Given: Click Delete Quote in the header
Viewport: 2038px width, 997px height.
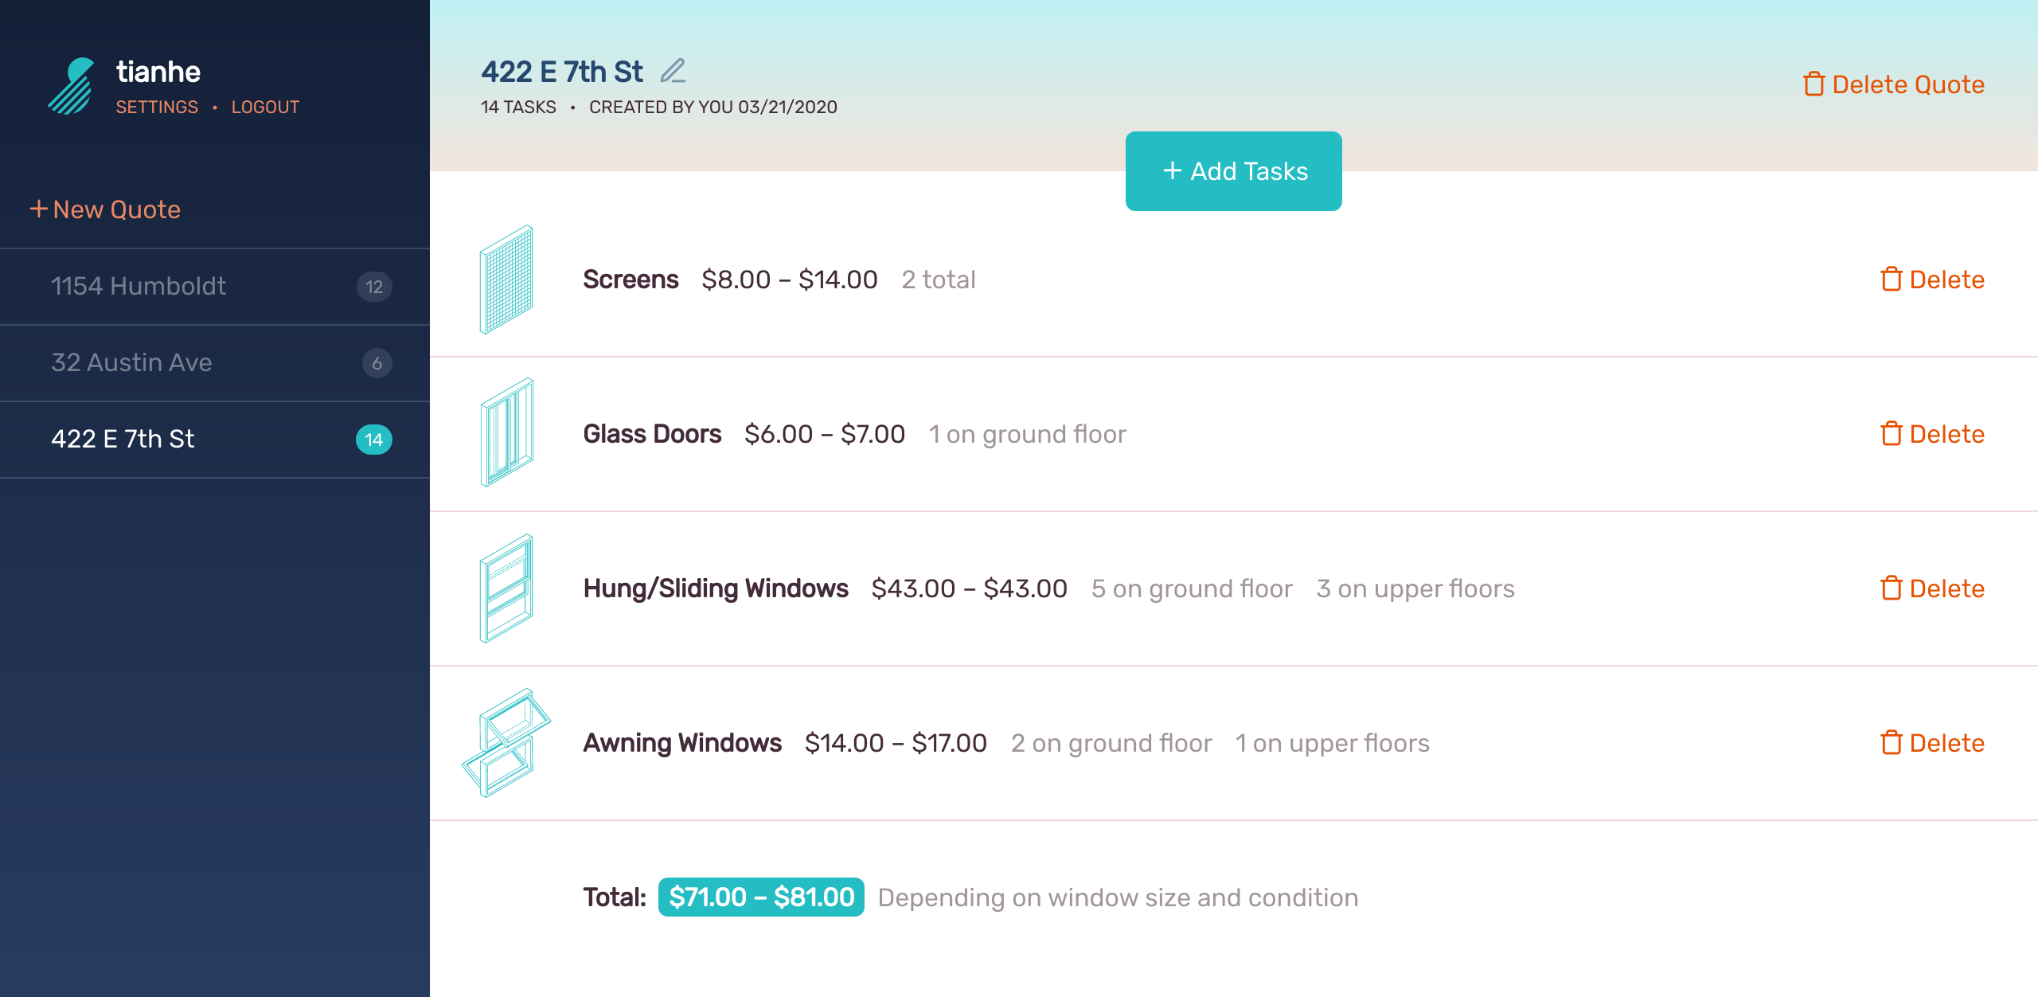Looking at the screenshot, I should click(x=1894, y=84).
